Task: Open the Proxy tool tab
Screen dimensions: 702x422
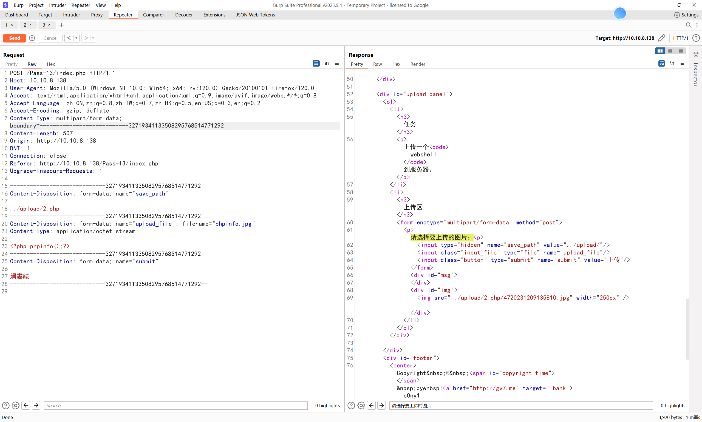Action: tap(97, 15)
